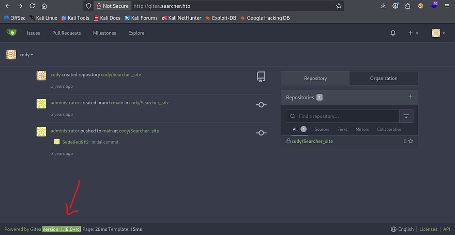
Task: Open Pull Requests in navigation bar
Action: (66, 33)
